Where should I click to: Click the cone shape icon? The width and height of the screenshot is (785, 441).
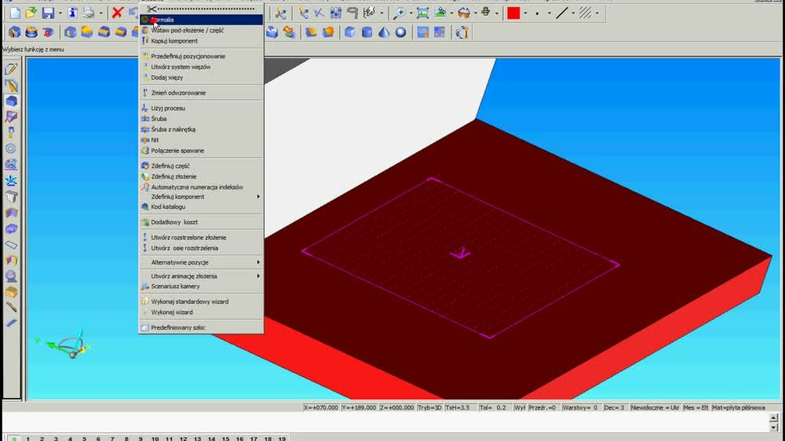(384, 32)
